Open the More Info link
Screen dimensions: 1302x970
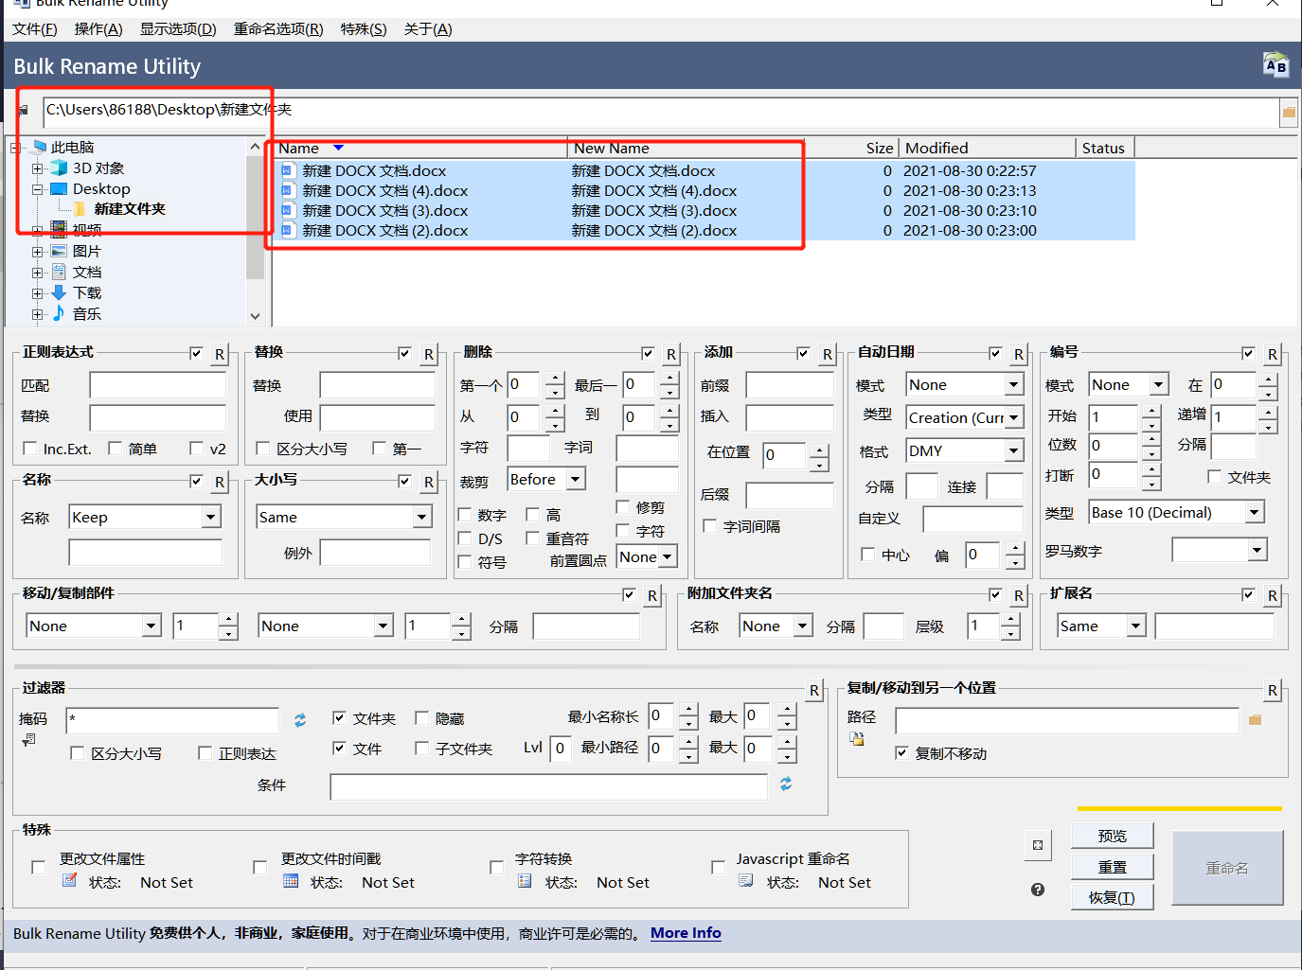[x=686, y=933]
